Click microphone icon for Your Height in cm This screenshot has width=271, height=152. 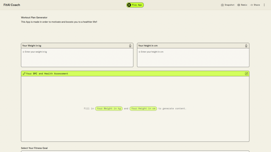point(246,46)
